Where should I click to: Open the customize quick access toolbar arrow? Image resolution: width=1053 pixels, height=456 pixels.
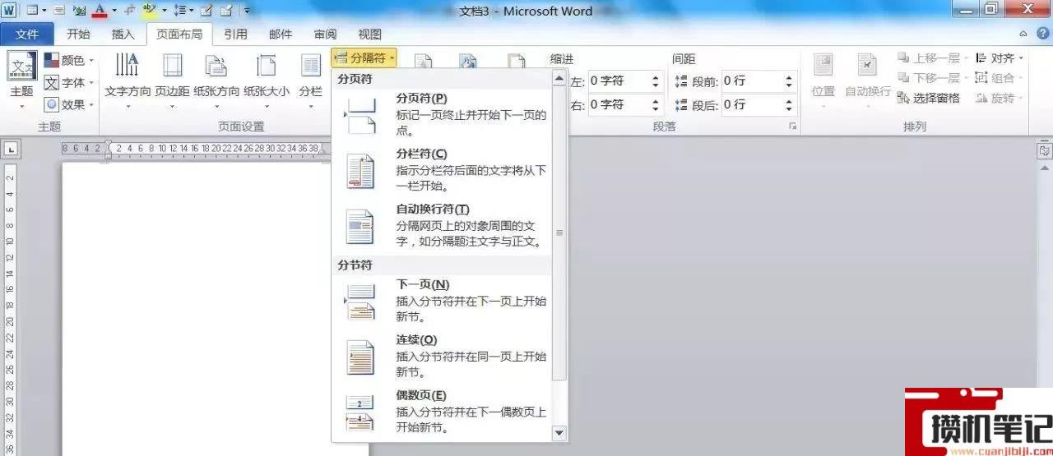coord(247,11)
